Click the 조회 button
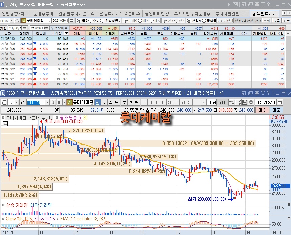The height and width of the screenshot is (235, 291). coord(267,21)
